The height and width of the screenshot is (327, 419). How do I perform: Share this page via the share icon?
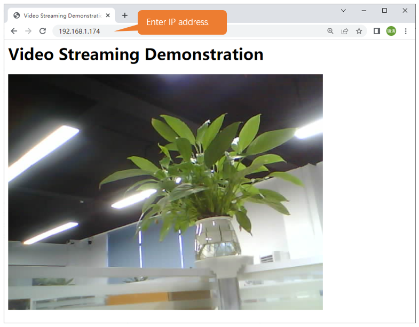(345, 31)
